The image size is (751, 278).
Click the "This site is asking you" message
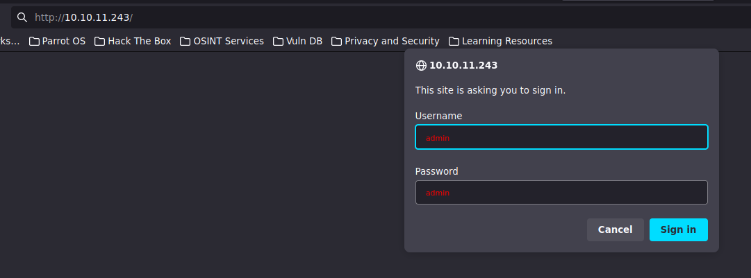(490, 90)
